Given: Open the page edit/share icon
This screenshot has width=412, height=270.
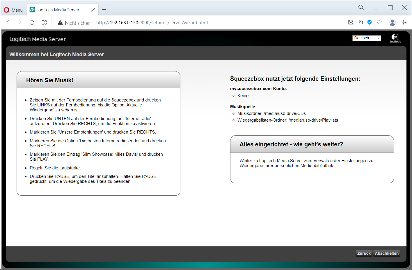Looking at the screenshot, I should [351, 22].
